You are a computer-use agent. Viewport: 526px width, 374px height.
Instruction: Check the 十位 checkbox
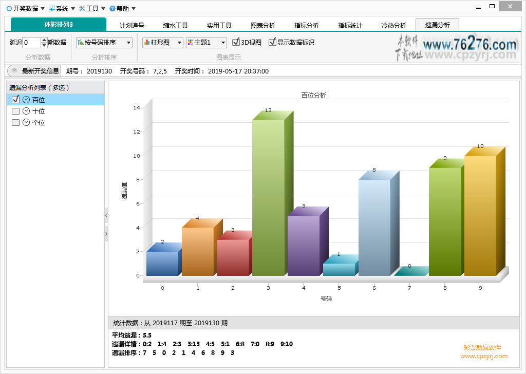(15, 111)
